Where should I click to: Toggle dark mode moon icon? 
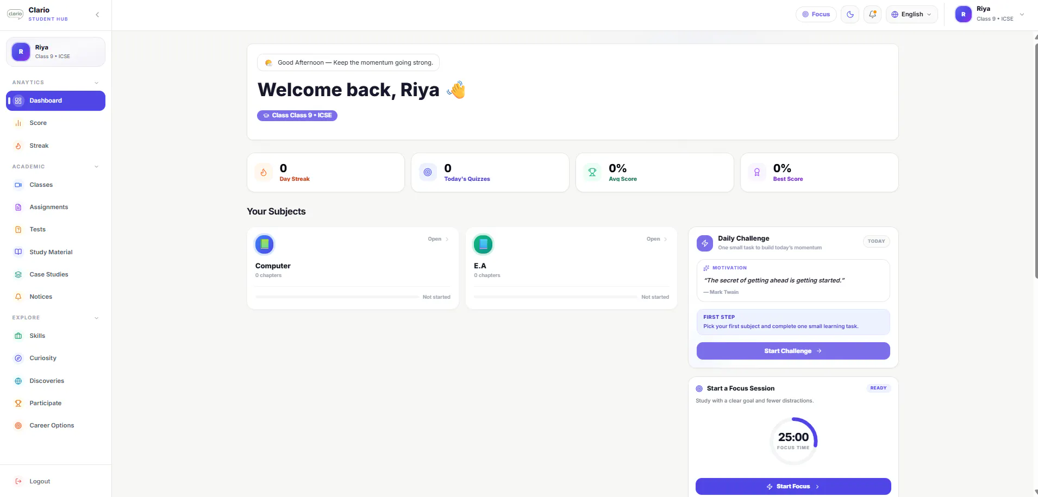point(850,14)
